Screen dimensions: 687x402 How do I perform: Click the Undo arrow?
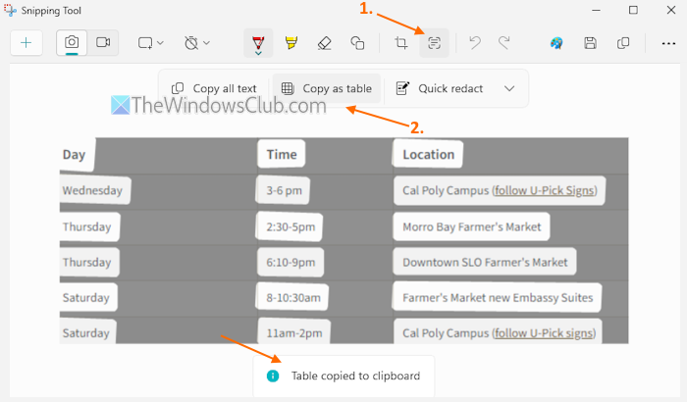(x=475, y=43)
